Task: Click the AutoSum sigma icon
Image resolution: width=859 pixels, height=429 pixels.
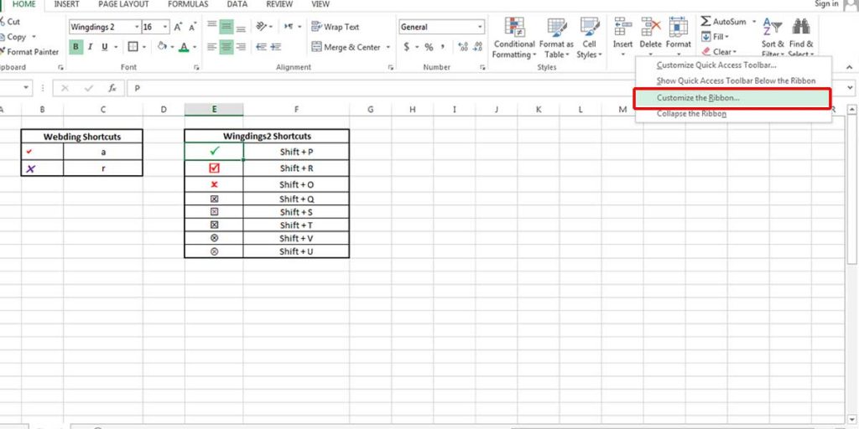Action: pos(705,22)
